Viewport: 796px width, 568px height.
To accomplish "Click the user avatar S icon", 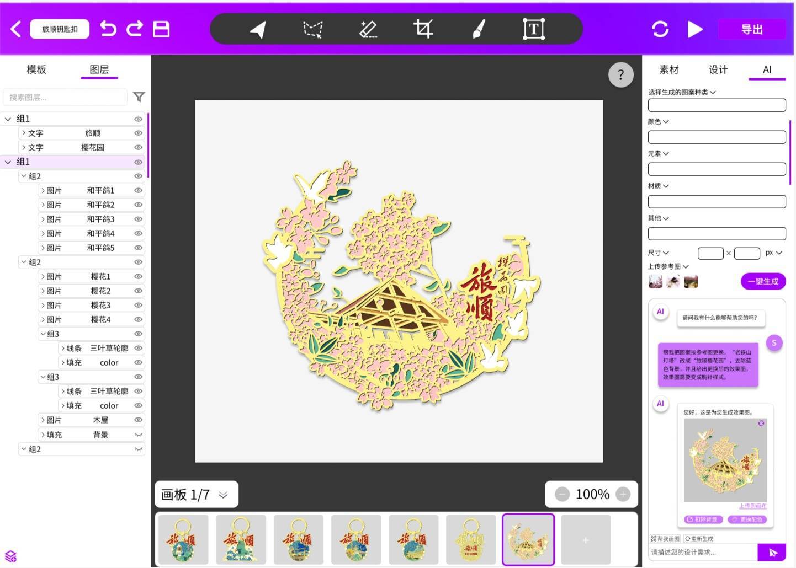I will tap(774, 343).
